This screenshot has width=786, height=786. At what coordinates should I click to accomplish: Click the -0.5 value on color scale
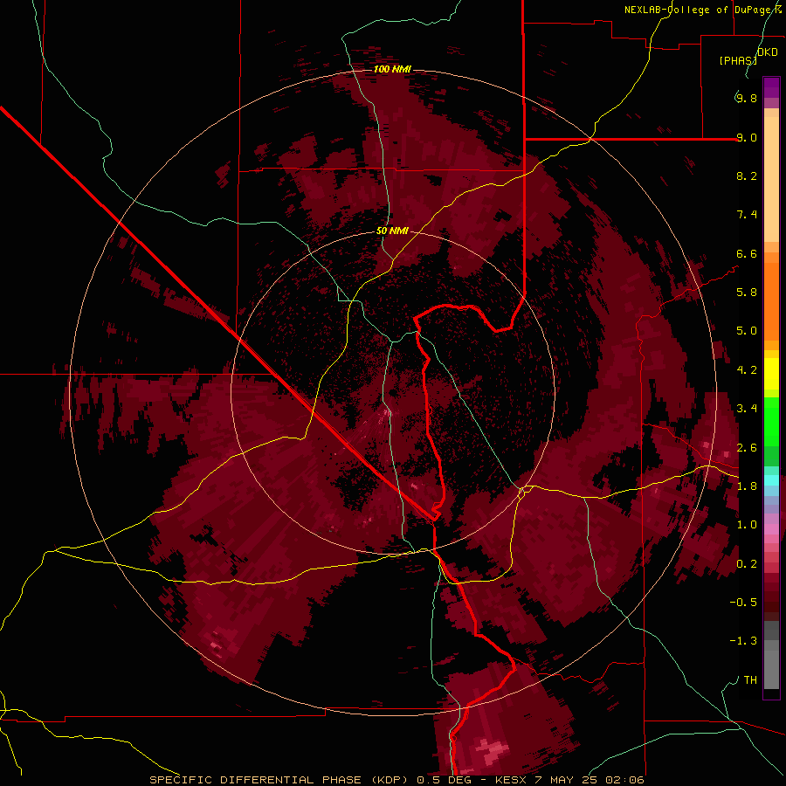pos(743,603)
